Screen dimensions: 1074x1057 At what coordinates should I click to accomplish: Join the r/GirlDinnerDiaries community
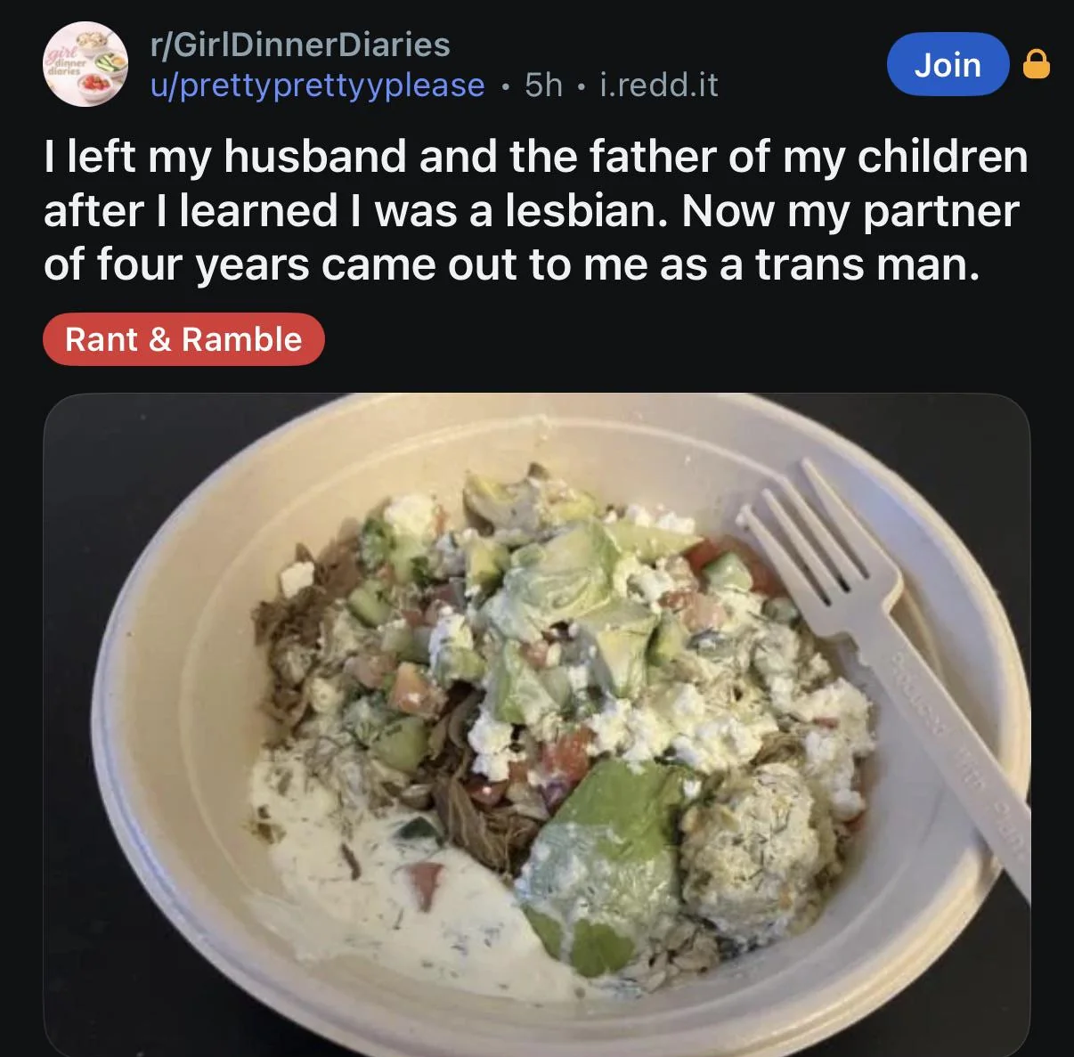[x=948, y=64]
